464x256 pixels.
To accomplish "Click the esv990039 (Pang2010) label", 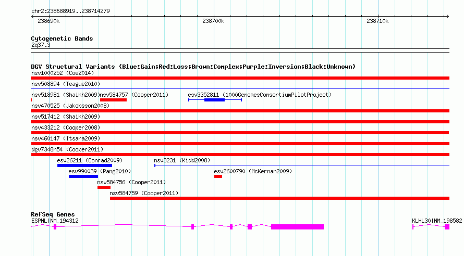I will (x=100, y=171).
